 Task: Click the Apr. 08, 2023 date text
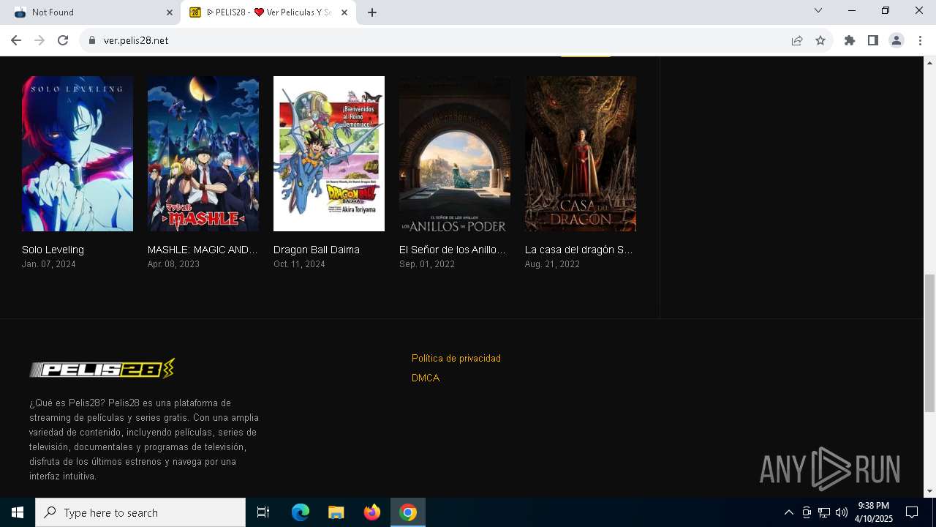tap(173, 264)
